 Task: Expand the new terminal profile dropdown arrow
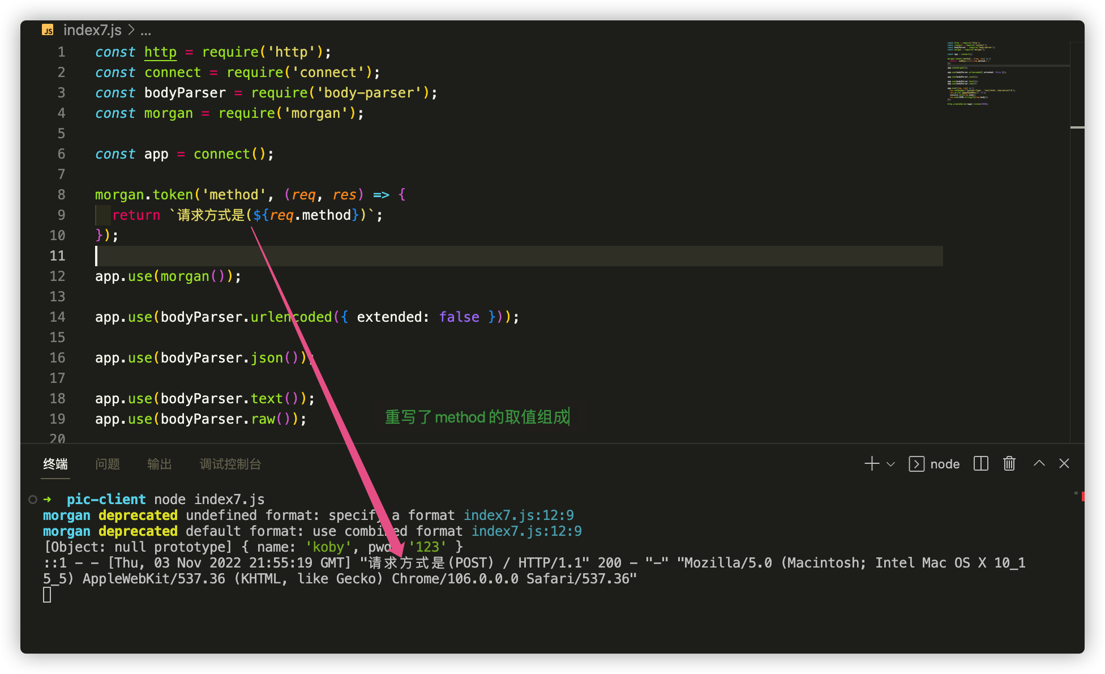pyautogui.click(x=890, y=464)
